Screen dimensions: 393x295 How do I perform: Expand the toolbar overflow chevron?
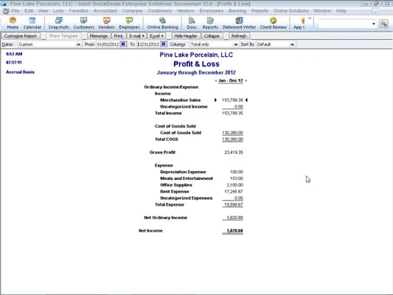tap(310, 18)
